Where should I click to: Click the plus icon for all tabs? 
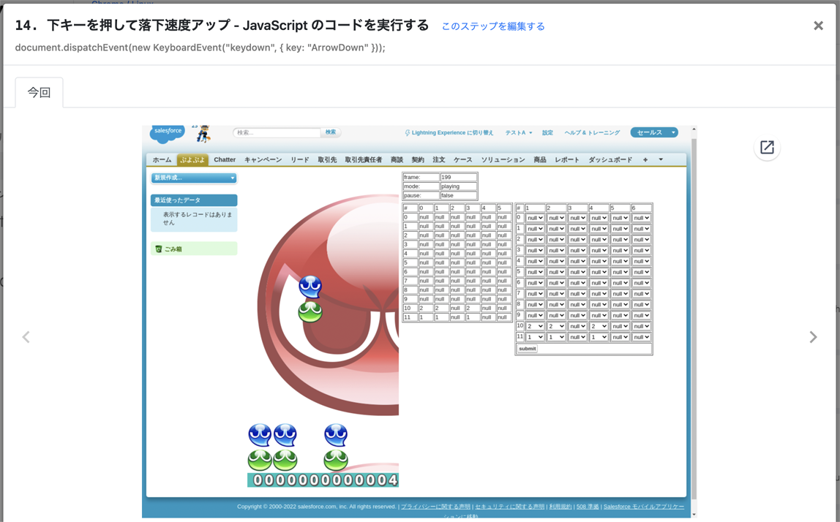645,159
